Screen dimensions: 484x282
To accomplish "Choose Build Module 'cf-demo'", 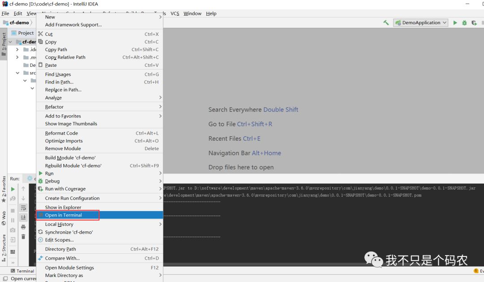I will pyautogui.click(x=99, y=158).
